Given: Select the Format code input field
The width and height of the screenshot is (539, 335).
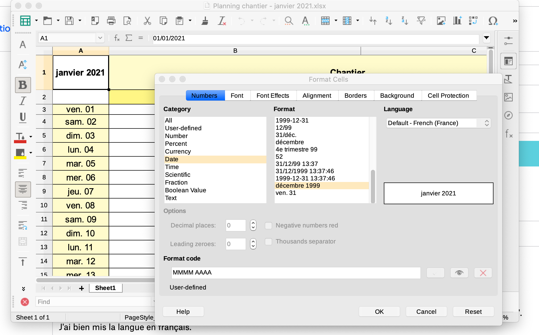Looking at the screenshot, I should point(295,272).
